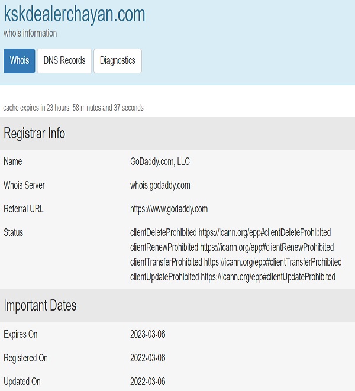This screenshot has height=391, width=355.
Task: Click the Updated On date value
Action: (148, 382)
